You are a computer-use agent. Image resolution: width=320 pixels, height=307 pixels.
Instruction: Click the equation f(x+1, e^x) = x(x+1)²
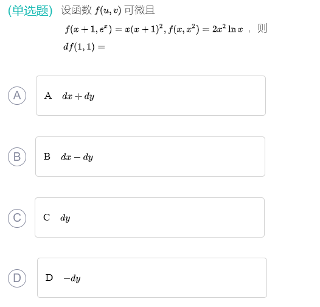click(114, 29)
